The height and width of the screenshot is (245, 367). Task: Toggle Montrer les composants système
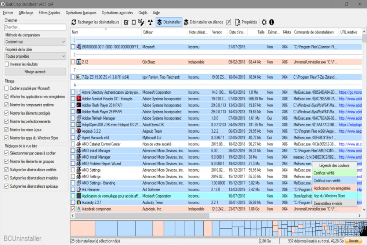click(7, 105)
